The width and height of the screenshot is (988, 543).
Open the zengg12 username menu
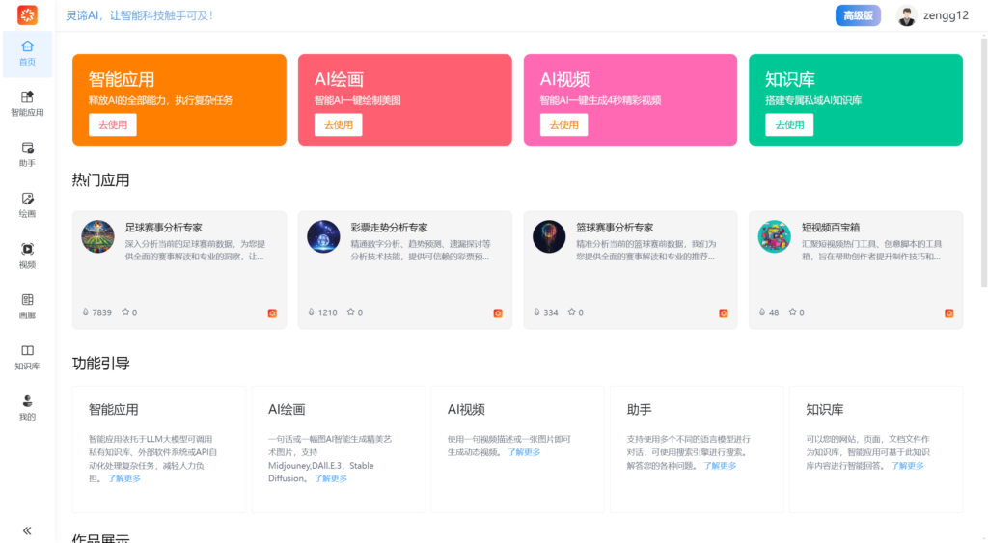pyautogui.click(x=946, y=15)
